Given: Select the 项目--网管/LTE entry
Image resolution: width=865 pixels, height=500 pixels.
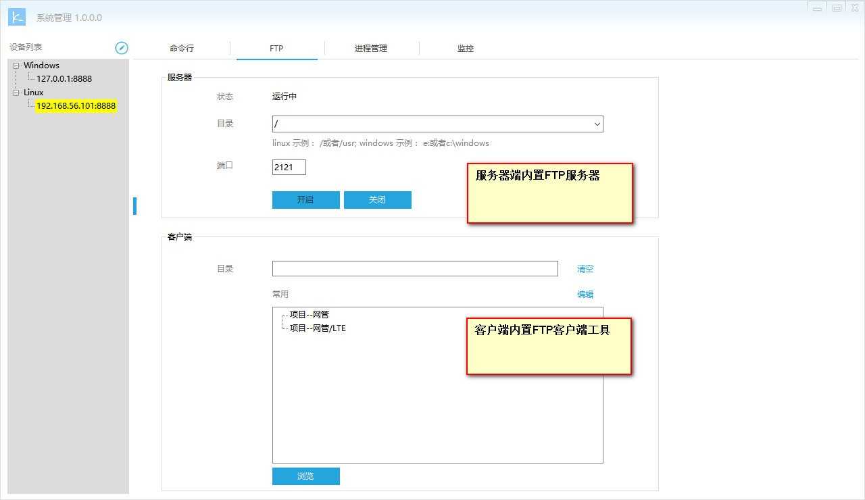Looking at the screenshot, I should [x=318, y=328].
